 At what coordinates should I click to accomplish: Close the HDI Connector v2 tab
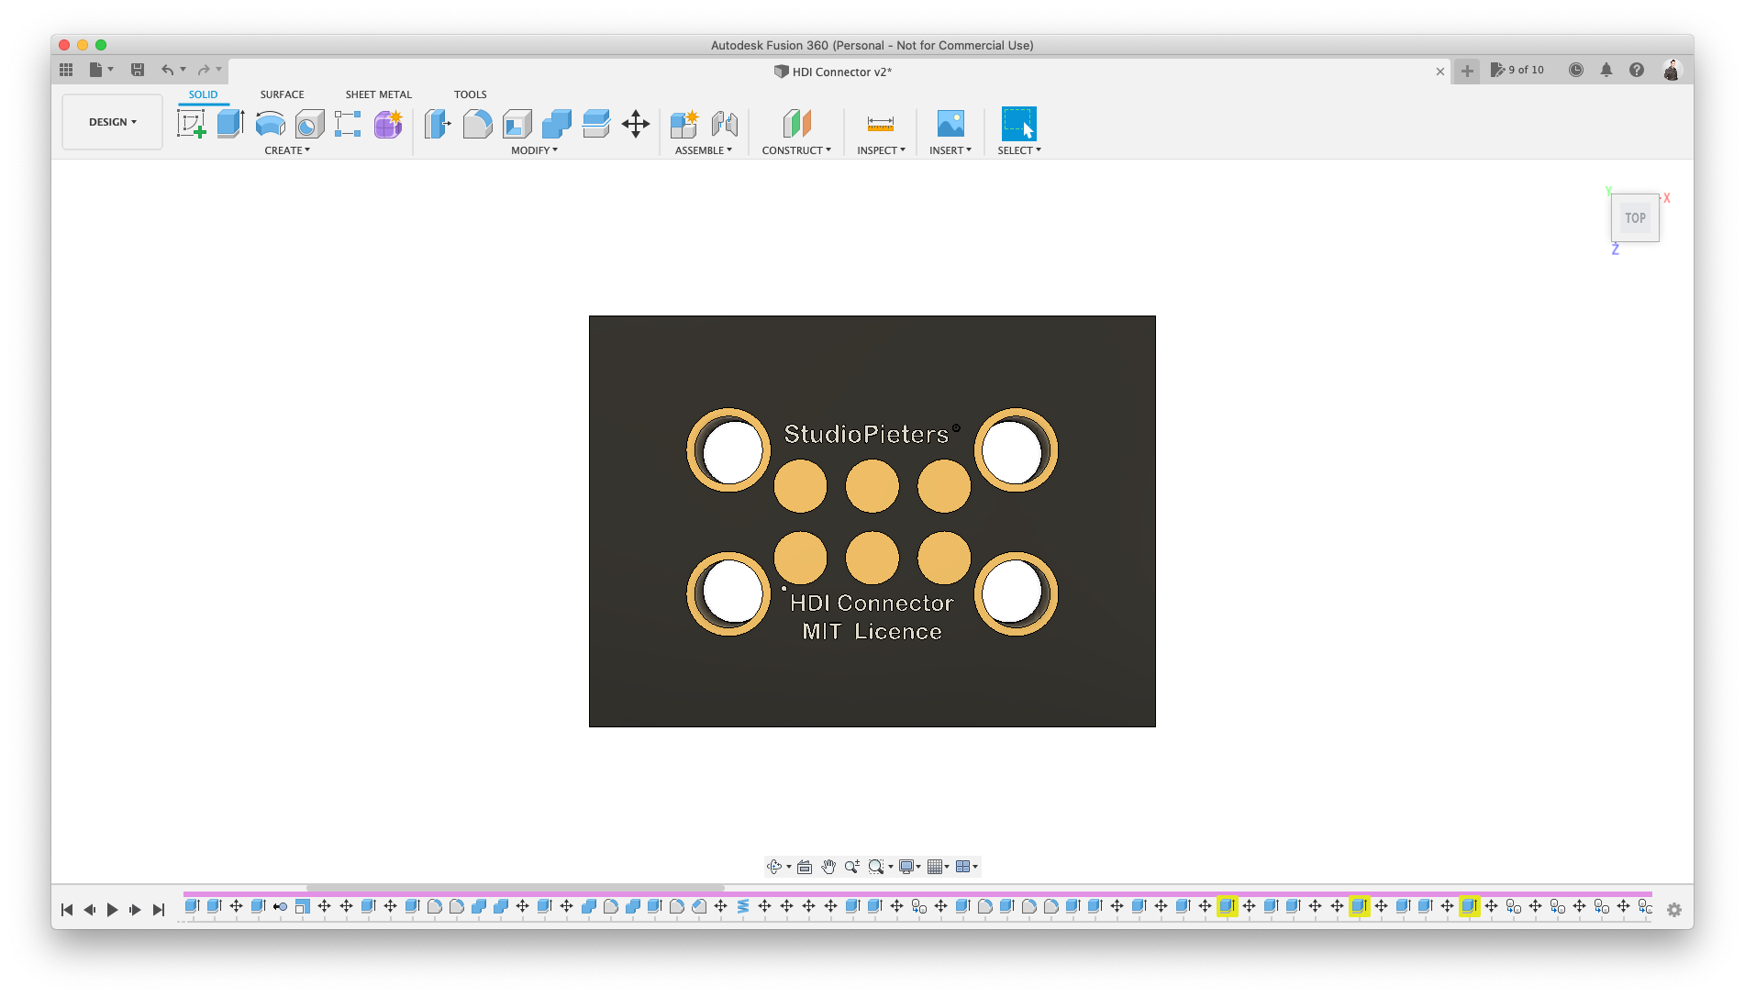click(1440, 72)
